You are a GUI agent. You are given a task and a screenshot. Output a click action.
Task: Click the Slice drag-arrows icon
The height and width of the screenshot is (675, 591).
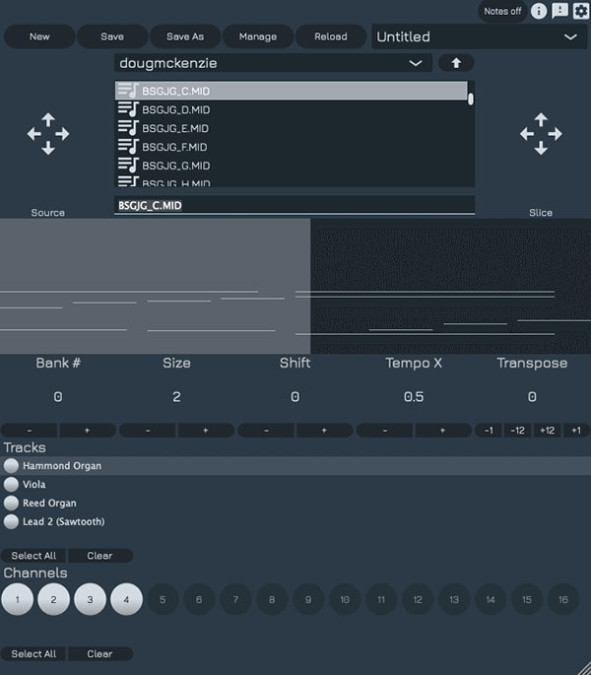pyautogui.click(x=540, y=134)
